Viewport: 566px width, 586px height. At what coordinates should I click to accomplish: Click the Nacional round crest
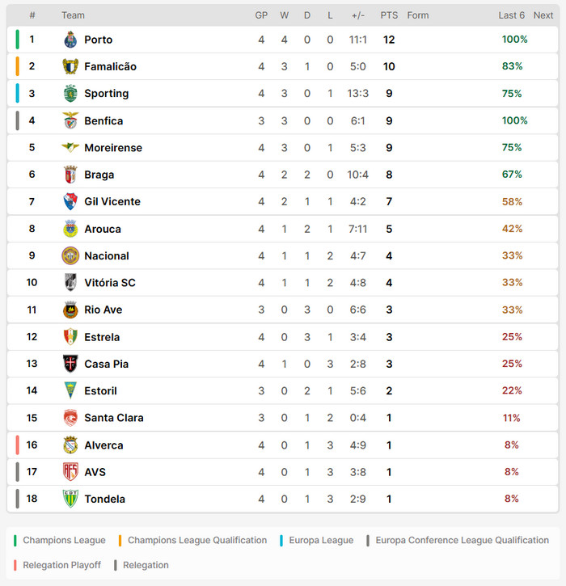point(70,256)
